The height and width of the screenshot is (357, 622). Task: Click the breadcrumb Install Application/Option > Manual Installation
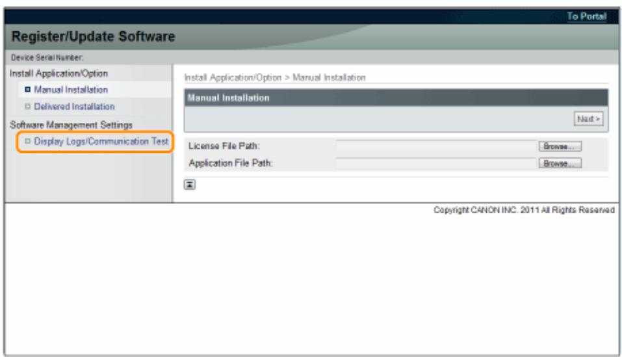[x=275, y=78]
